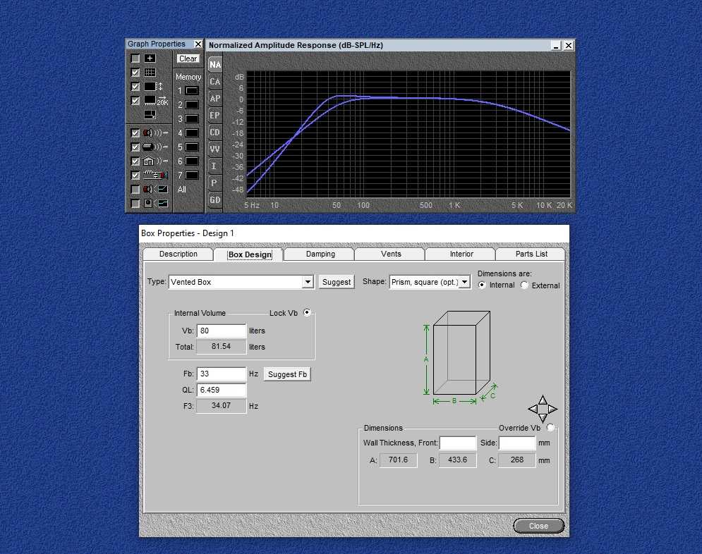Click the Fb frequency input field

222,374
